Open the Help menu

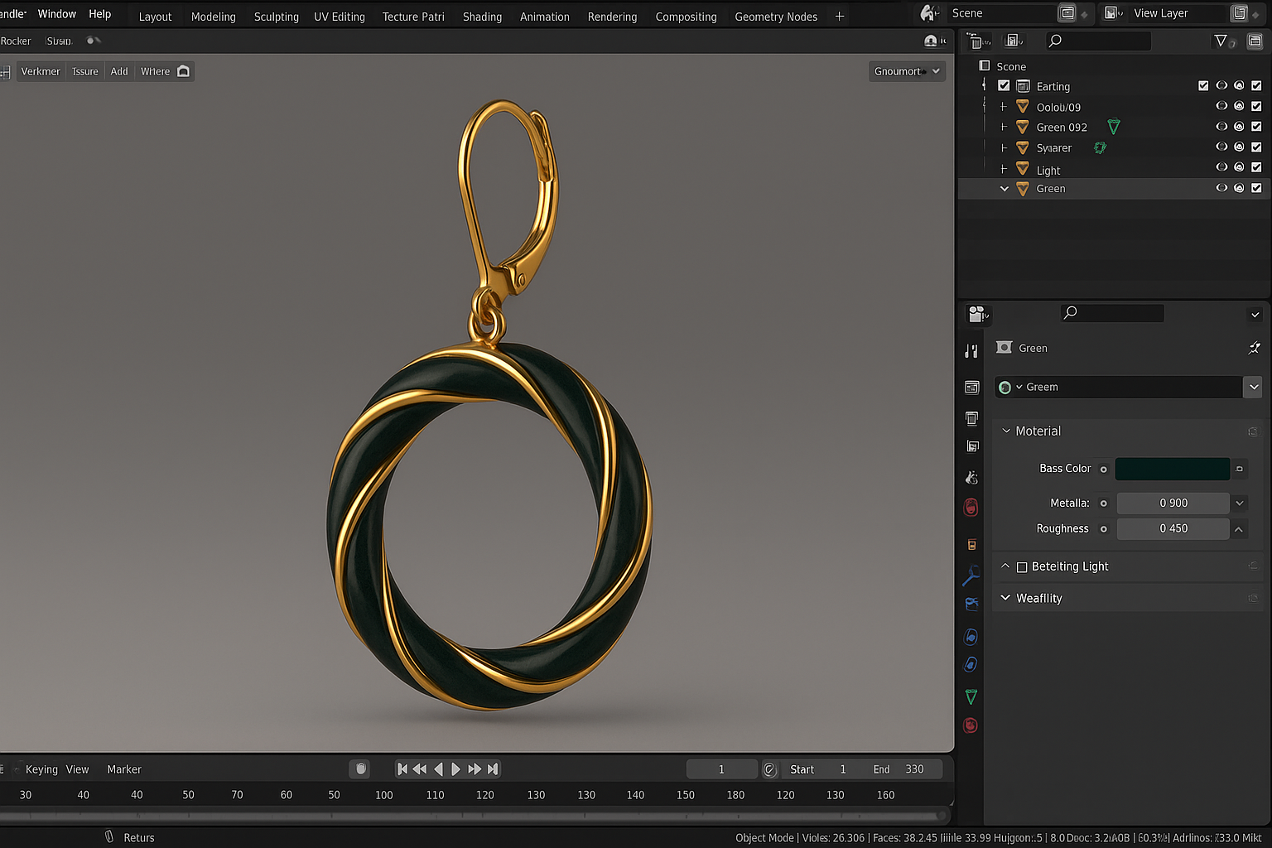click(100, 14)
